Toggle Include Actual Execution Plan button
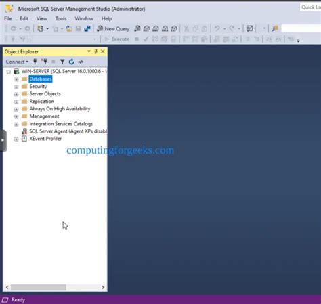The width and height of the screenshot is (321, 304). tap(186, 39)
